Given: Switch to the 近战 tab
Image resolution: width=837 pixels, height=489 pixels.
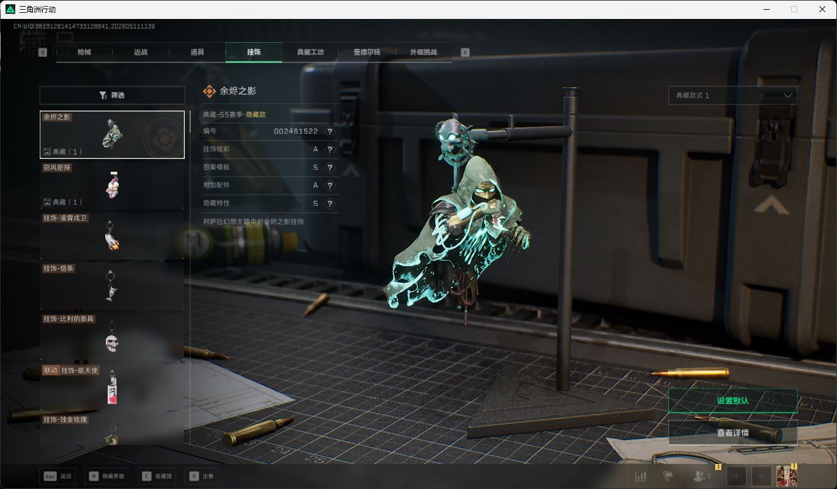Looking at the screenshot, I should [x=141, y=52].
